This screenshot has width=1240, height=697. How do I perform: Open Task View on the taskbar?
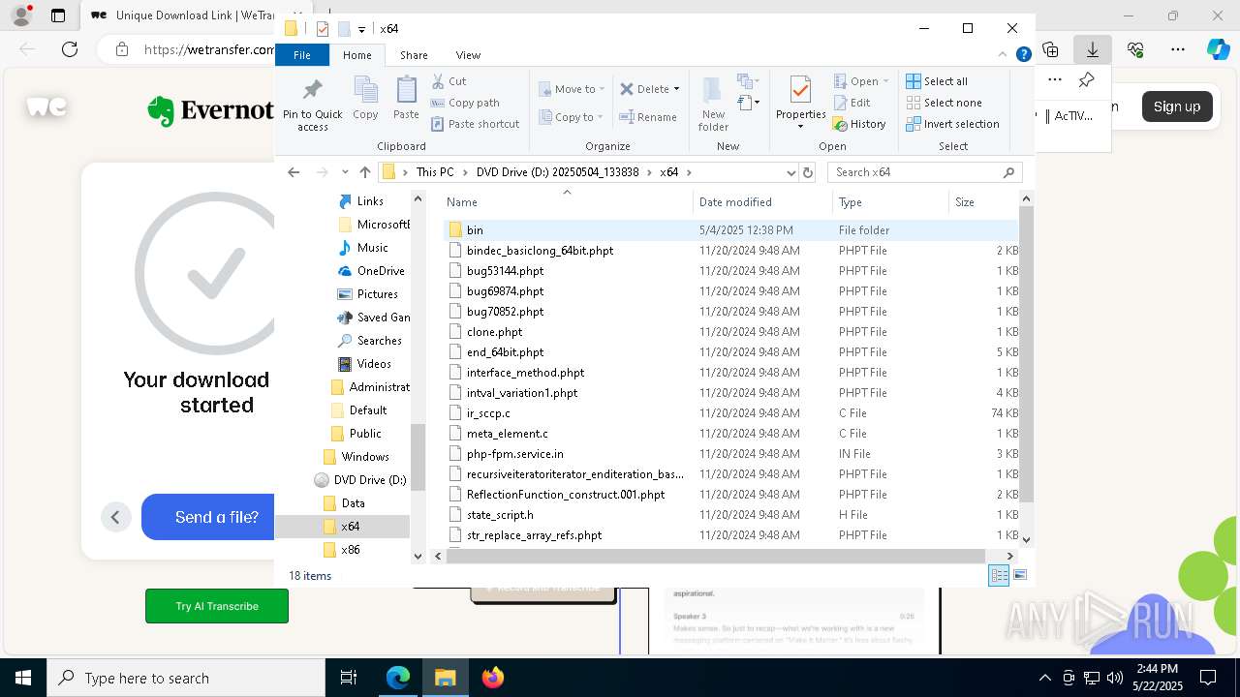coord(349,678)
